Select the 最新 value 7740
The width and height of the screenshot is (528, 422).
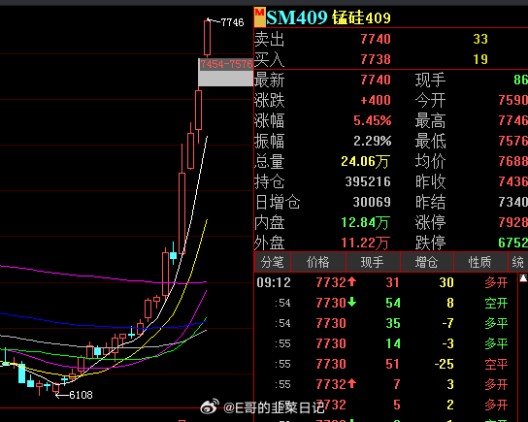pyautogui.click(x=376, y=80)
